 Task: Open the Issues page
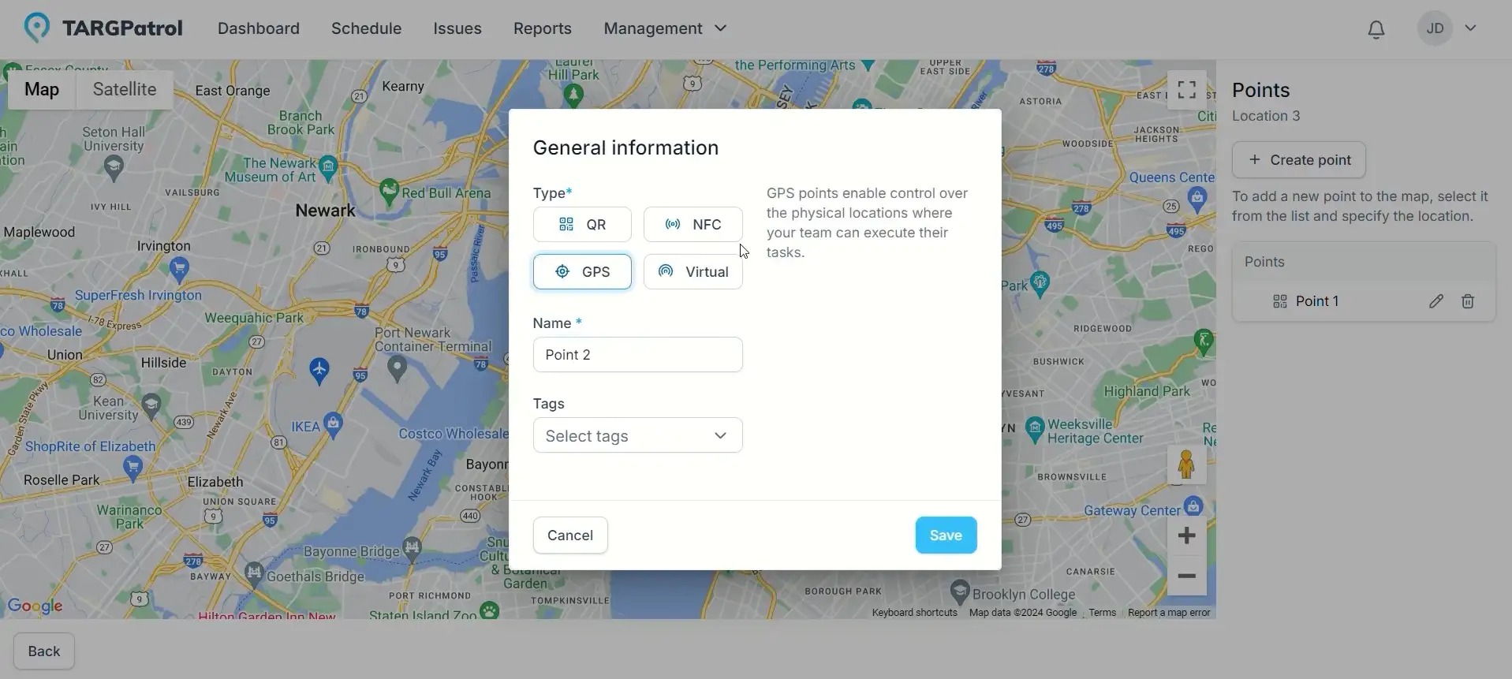(x=457, y=28)
